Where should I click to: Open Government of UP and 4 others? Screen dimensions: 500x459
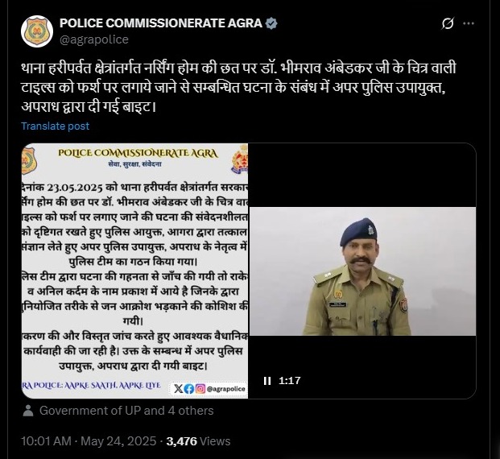coord(126,411)
